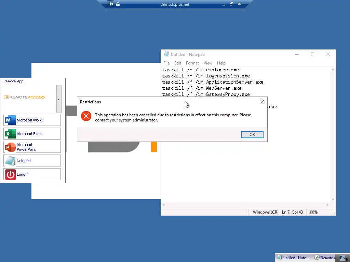Click the red error icon in Restrictions dialog
Viewport: 350px width, 262px height.
pos(86,116)
